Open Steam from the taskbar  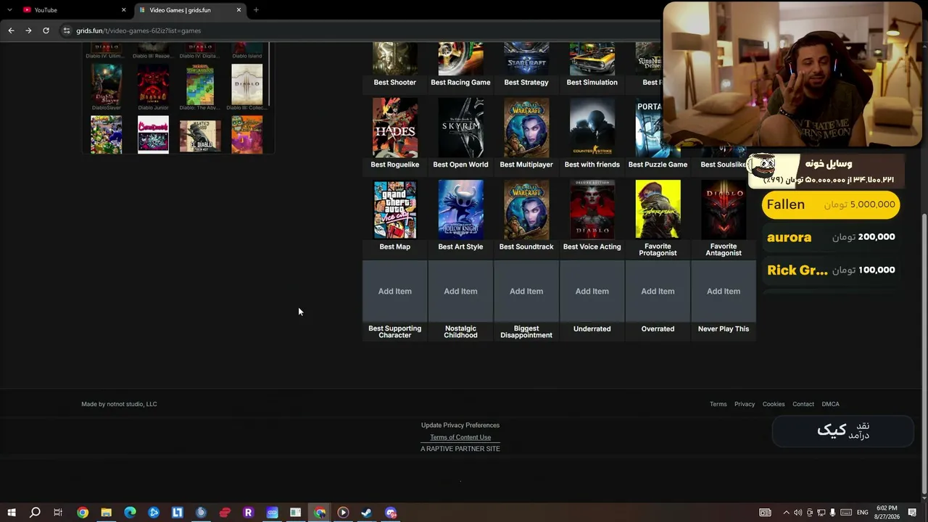tap(367, 513)
